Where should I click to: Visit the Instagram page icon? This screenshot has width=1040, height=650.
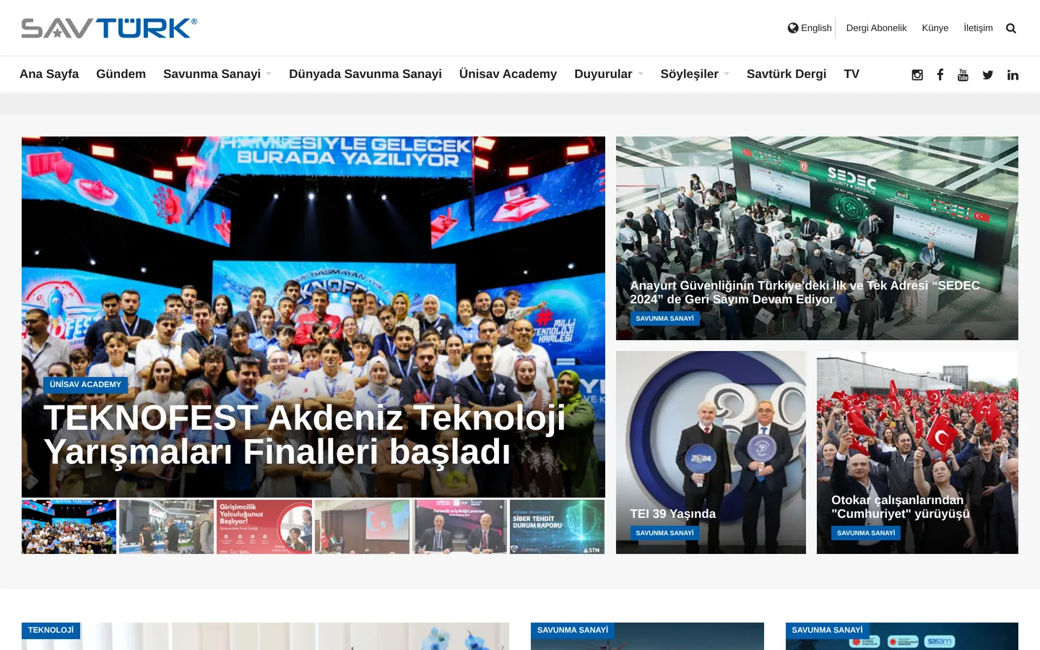[917, 74]
